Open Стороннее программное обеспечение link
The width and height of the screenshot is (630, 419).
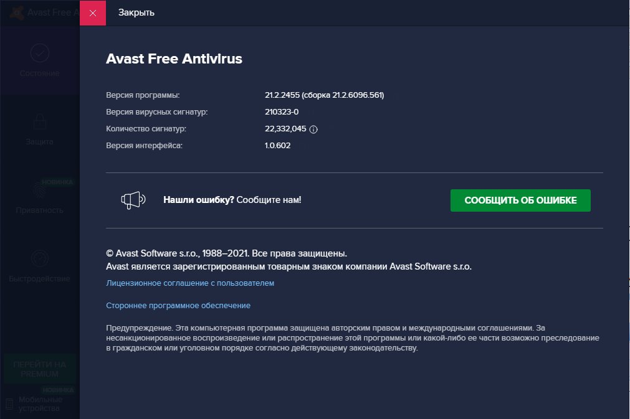coord(178,306)
